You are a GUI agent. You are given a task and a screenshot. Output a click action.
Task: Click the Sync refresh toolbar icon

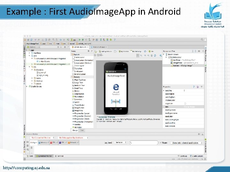pyautogui.click(x=31, y=39)
